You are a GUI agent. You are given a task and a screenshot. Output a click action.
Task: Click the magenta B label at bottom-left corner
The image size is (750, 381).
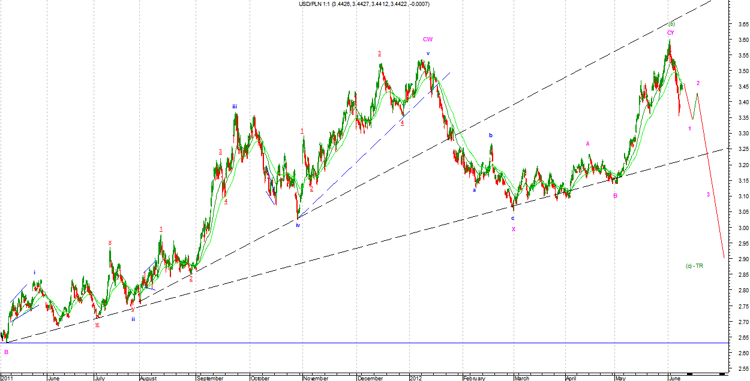pos(6,352)
